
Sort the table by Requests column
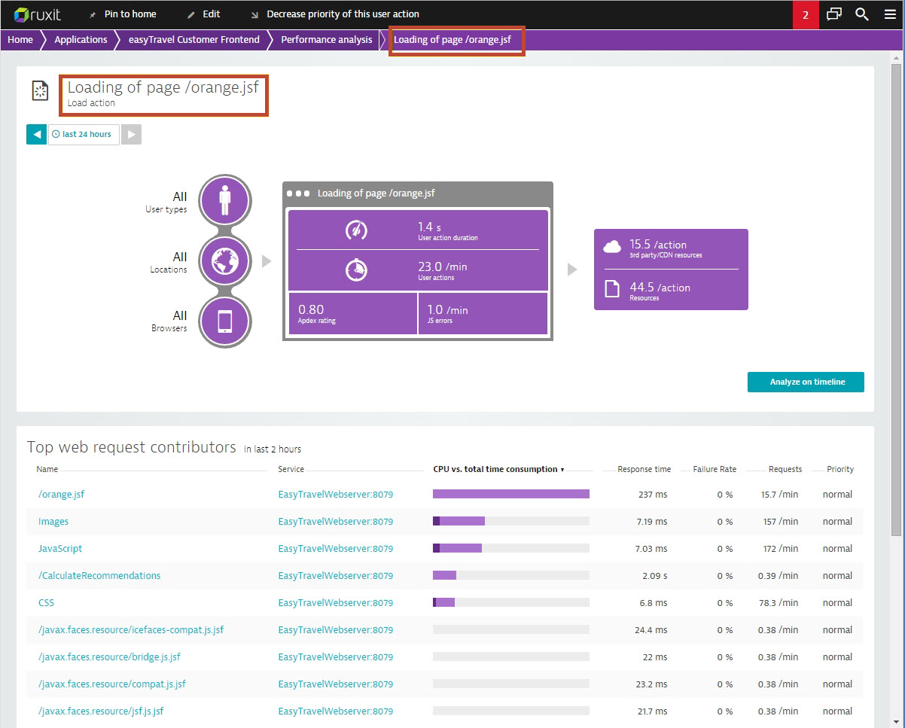coord(785,469)
